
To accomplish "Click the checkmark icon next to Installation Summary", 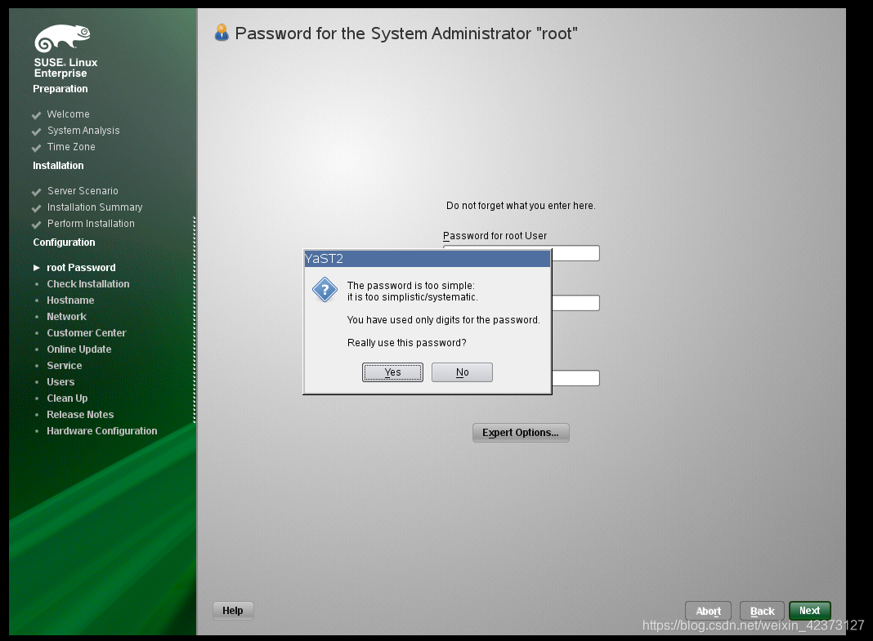I will tap(36, 208).
